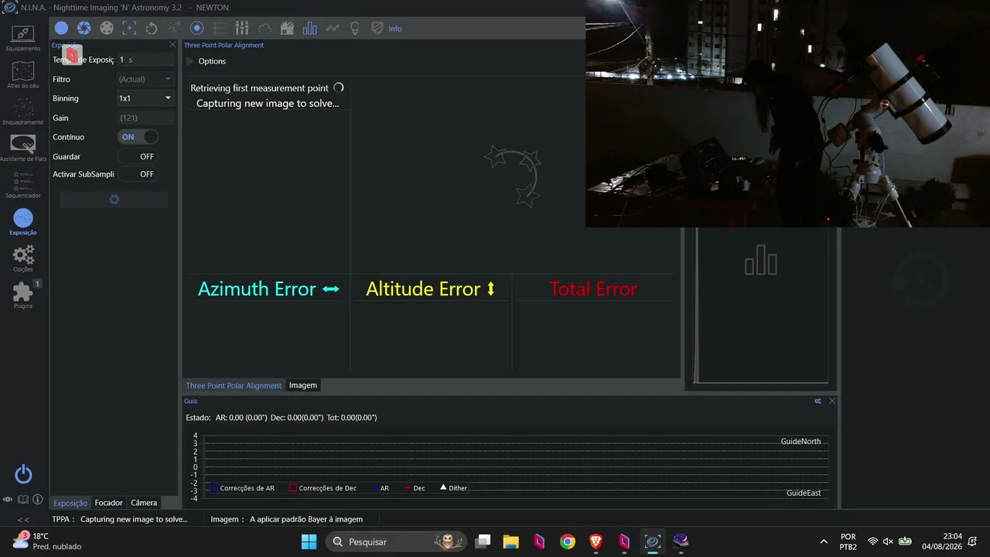990x557 pixels.
Task: Open the weather widget showing 18°C
Action: point(46,541)
